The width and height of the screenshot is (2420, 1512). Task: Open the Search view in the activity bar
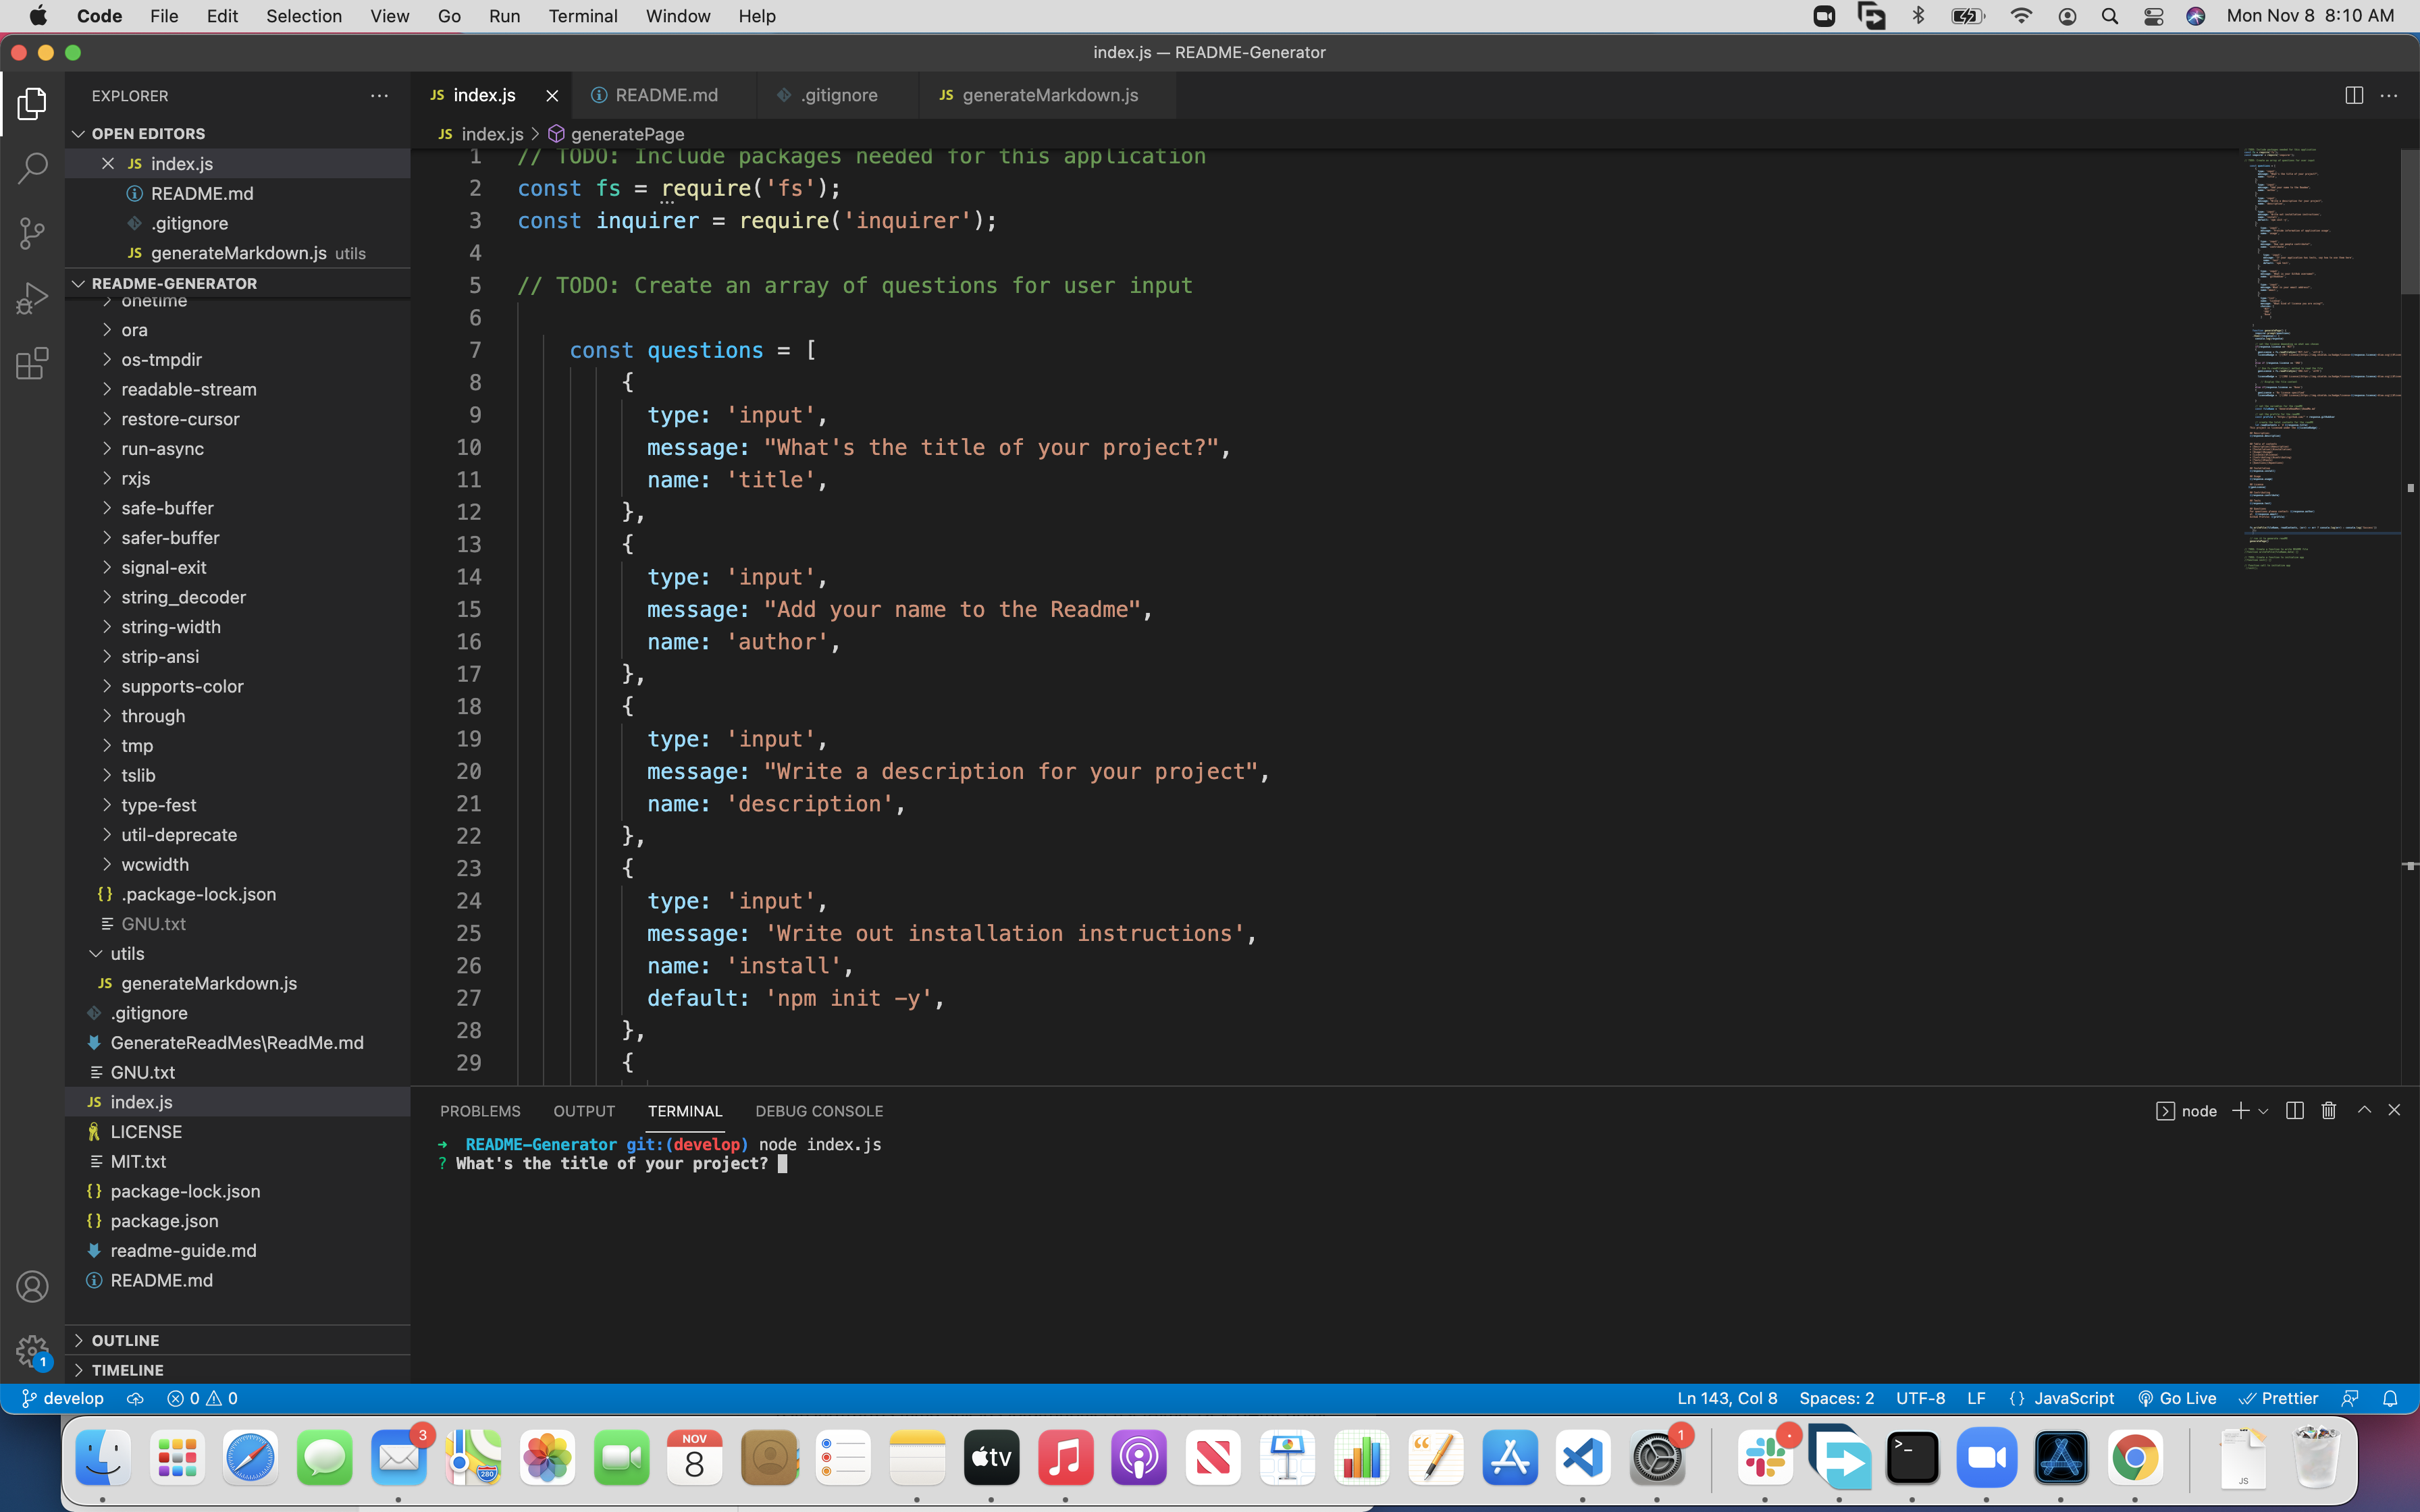pyautogui.click(x=32, y=168)
